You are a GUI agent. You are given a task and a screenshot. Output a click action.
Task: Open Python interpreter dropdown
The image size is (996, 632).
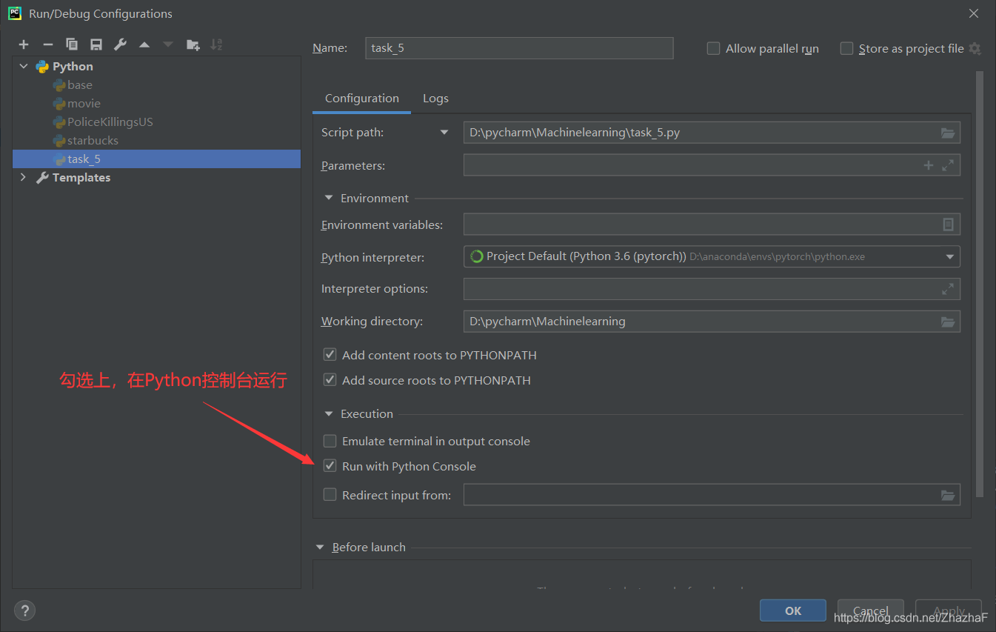coord(950,257)
